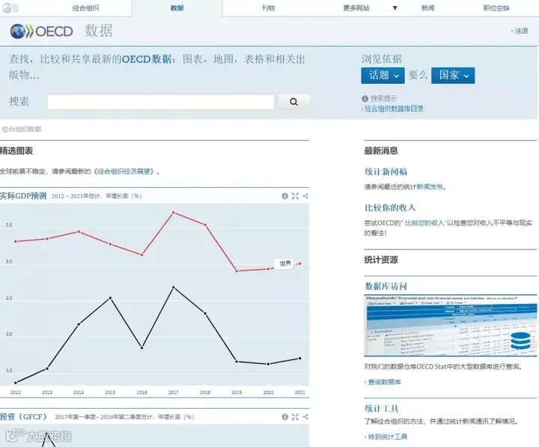Open the 国家 dropdown
This screenshot has width=539, height=447.
pyautogui.click(x=453, y=76)
